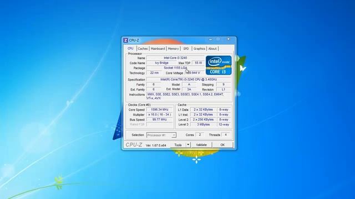Click the processor name Intel Core i3 3240
This screenshot has height=199, width=355.
175,58
